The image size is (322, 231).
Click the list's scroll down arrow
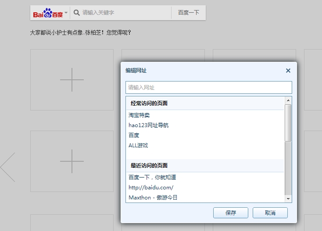(288, 199)
